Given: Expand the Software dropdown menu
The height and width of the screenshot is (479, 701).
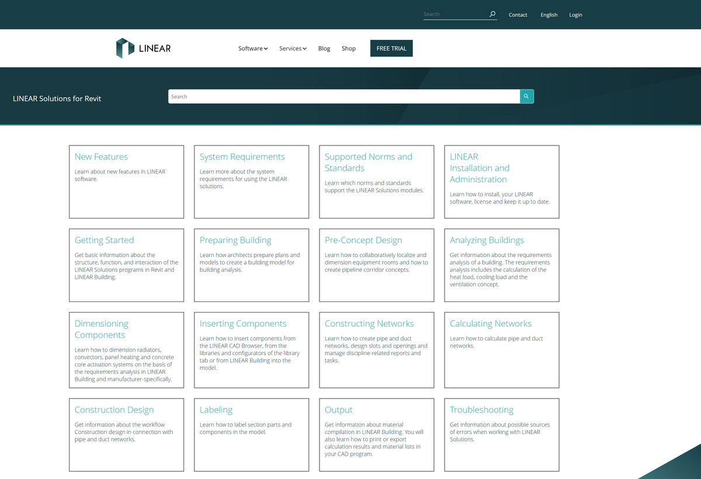Looking at the screenshot, I should tap(253, 48).
